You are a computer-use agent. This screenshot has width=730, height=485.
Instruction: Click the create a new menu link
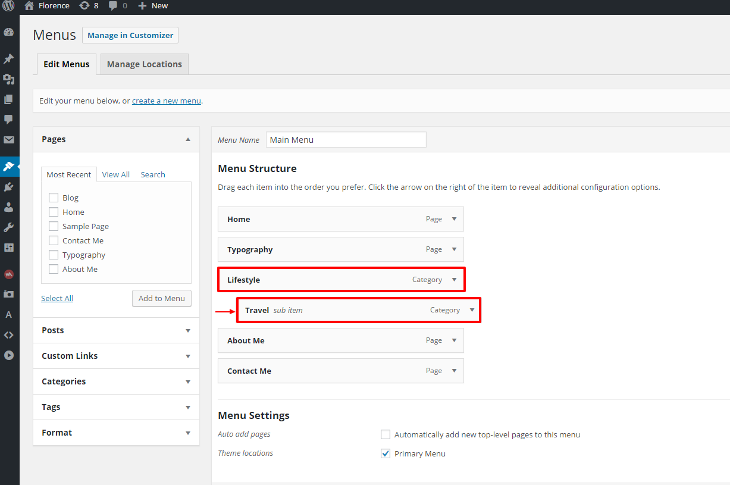pyautogui.click(x=167, y=101)
